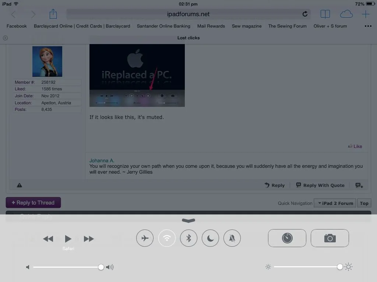The height and width of the screenshot is (282, 377).
Task: Toggle the Mute bell button
Action: coord(232,238)
